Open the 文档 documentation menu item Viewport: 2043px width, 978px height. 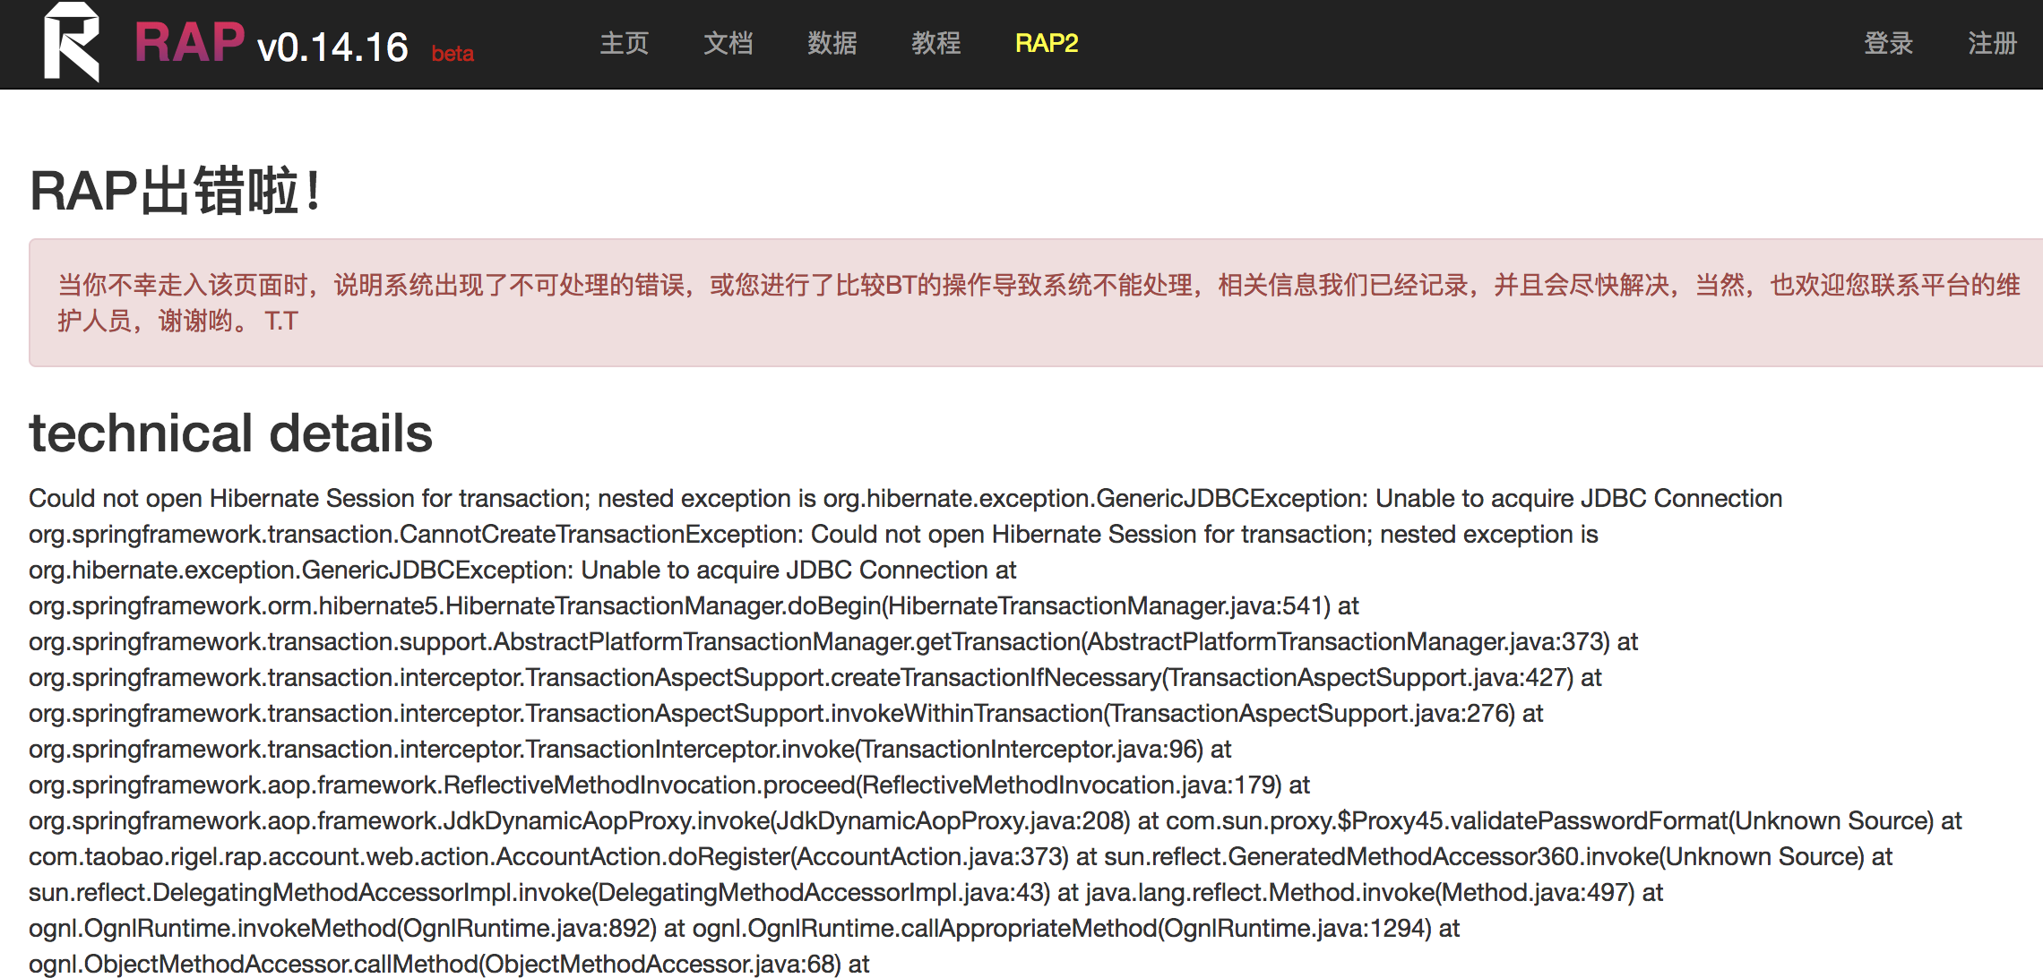(x=728, y=43)
